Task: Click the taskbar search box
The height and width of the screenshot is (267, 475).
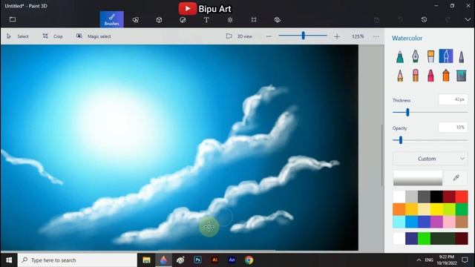Action: pyautogui.click(x=77, y=260)
